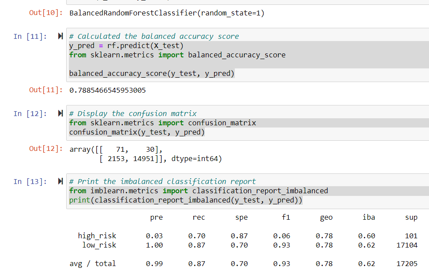Image resolution: width=429 pixels, height=274 pixels.
Task: Click the BalancedRandomForestClassifier(random_state=1) output
Action: (x=167, y=13)
